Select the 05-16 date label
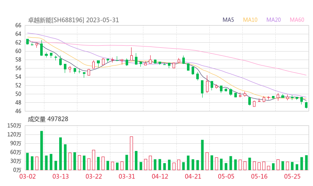 pos(259,176)
